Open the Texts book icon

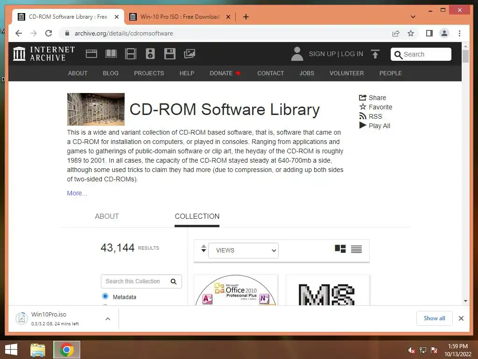pyautogui.click(x=111, y=54)
